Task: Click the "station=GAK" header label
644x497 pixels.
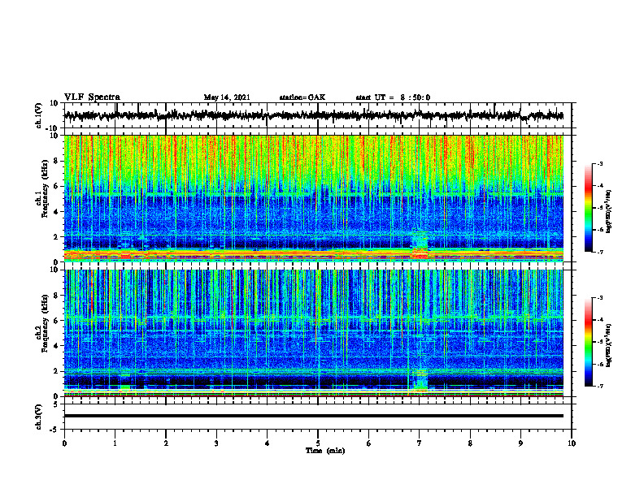Action: [x=302, y=97]
